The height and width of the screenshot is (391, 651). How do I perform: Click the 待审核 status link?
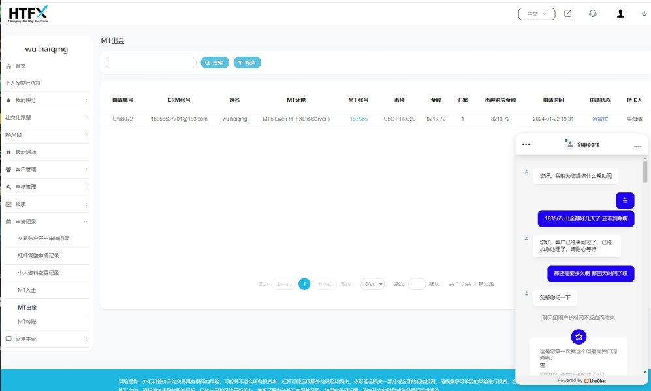(600, 119)
